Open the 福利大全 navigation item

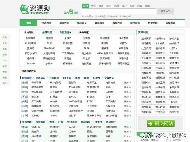coord(82,23)
